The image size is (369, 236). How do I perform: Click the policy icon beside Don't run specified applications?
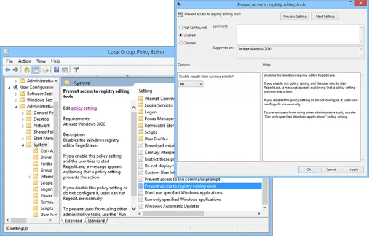pos(141,192)
